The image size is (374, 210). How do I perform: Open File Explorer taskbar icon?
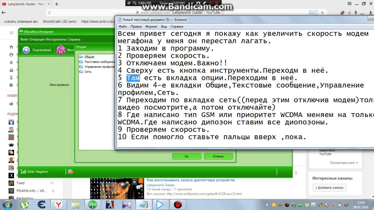(x=76, y=204)
